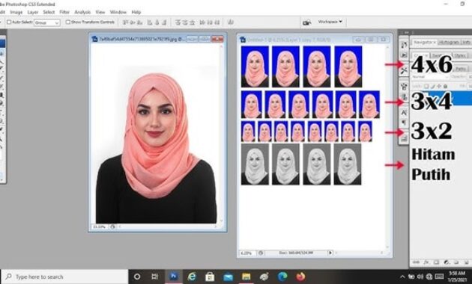Switch to the Histogram tab
Screen dimensions: 472x284
tap(449, 43)
